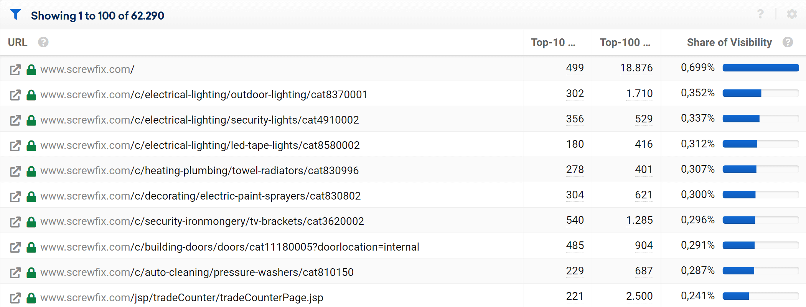Open table settings gear icon
Screen dimensions: 806x307
coord(792,14)
